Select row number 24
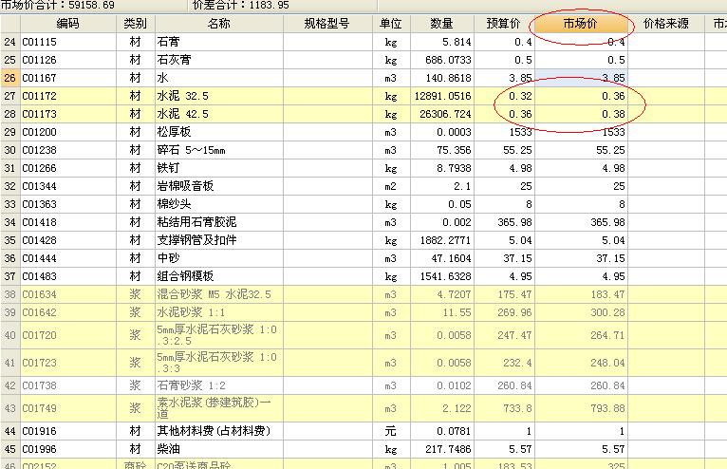This screenshot has height=469, width=727. [10, 42]
